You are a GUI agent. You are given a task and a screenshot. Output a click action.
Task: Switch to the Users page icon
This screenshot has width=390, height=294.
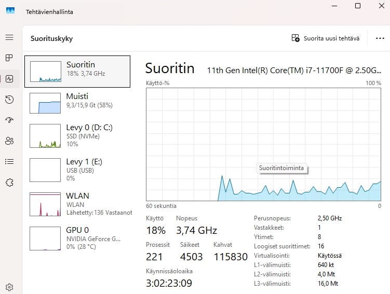click(9, 141)
